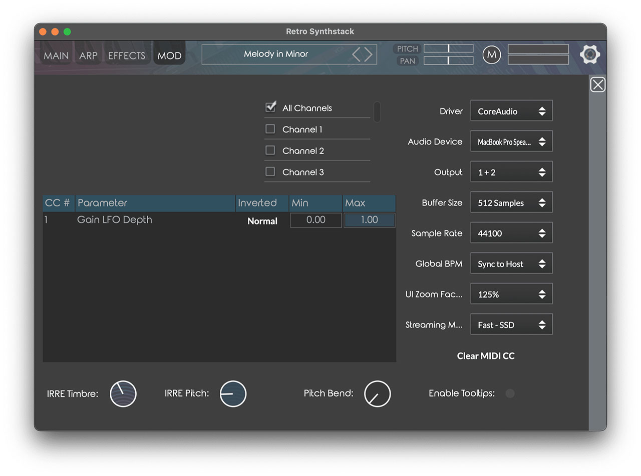Viewport: 641px width, 476px height.
Task: Open the Driver CoreAudio dropdown
Action: pos(511,111)
